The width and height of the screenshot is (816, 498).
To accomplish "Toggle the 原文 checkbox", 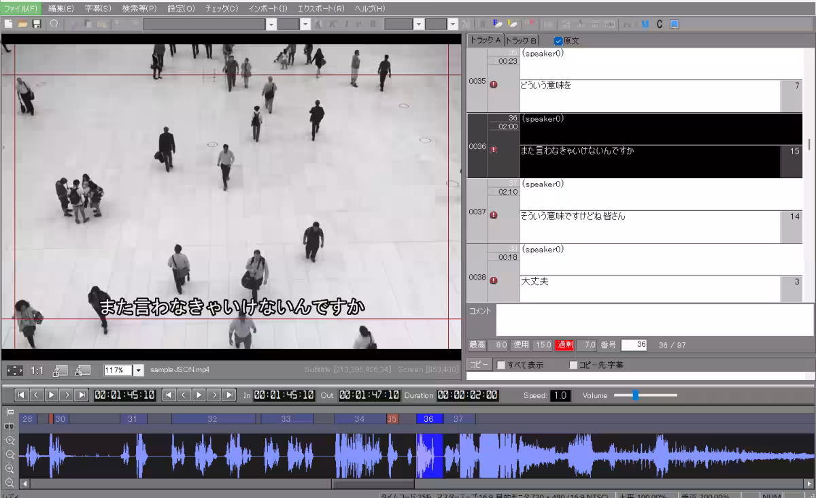I will [558, 41].
